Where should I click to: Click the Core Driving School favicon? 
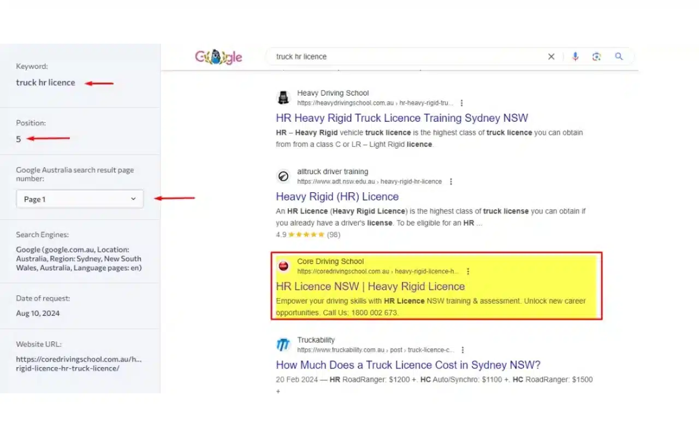click(x=283, y=266)
